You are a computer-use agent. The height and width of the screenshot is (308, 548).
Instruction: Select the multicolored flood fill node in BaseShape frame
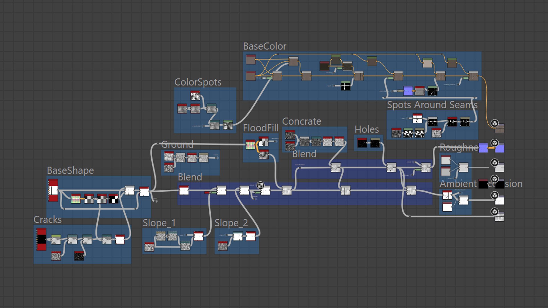[x=76, y=198]
